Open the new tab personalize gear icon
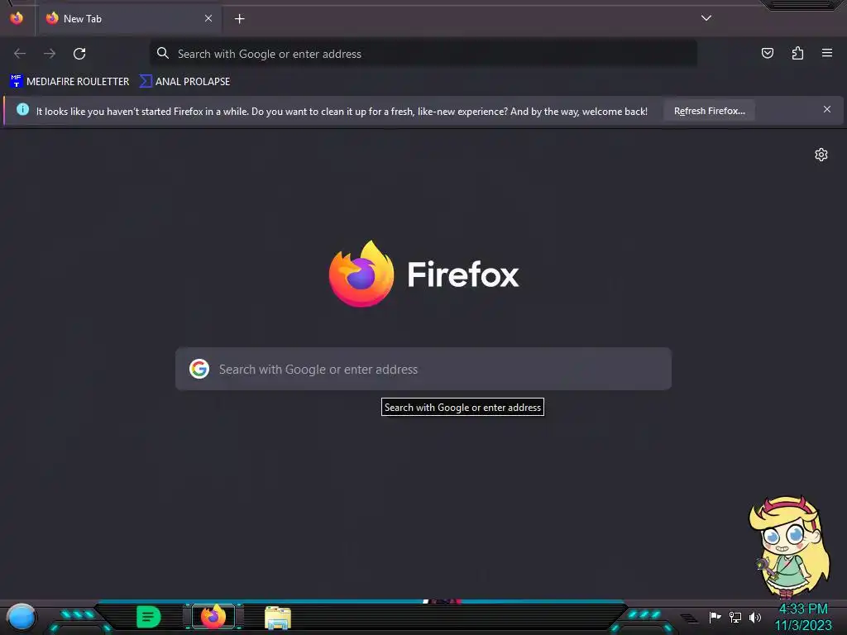 click(821, 155)
